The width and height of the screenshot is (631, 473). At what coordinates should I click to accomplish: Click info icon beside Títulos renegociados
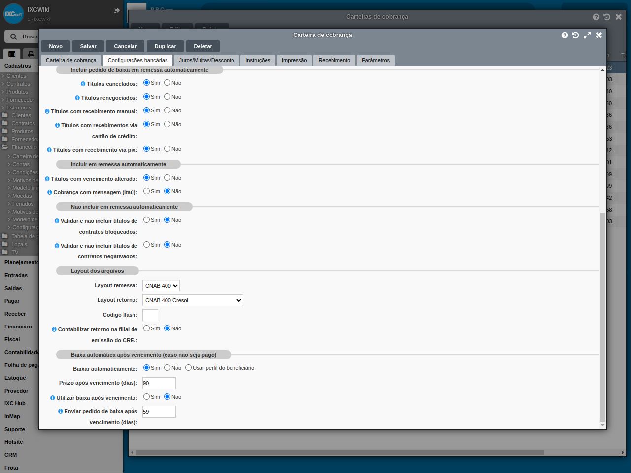[77, 98]
